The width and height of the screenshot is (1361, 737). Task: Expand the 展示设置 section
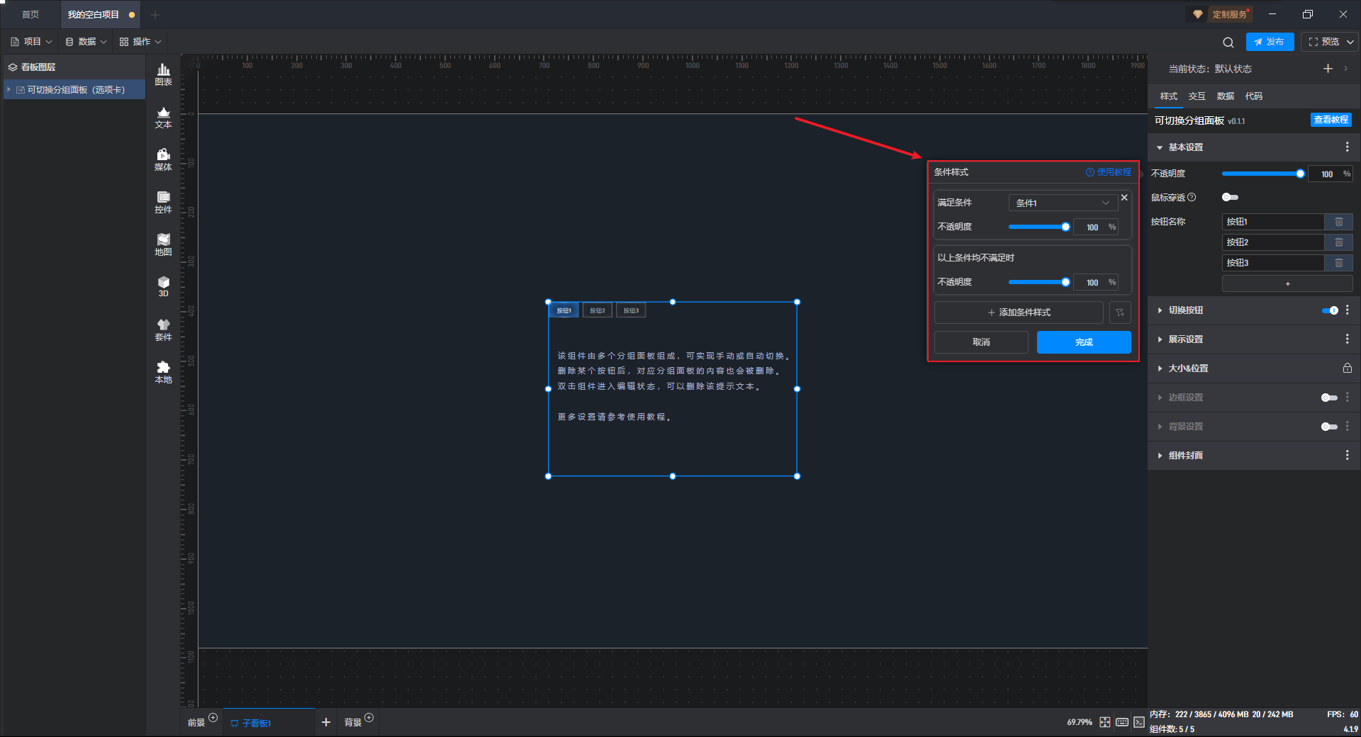[1185, 339]
